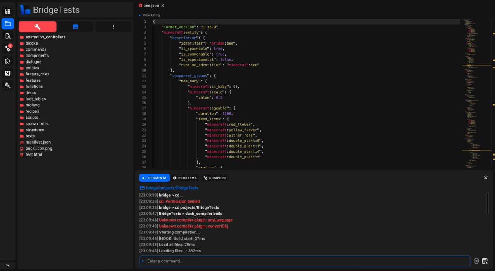This screenshot has height=271, width=495.
Task: Expand the feature_rules folder
Action: (x=35, y=74)
